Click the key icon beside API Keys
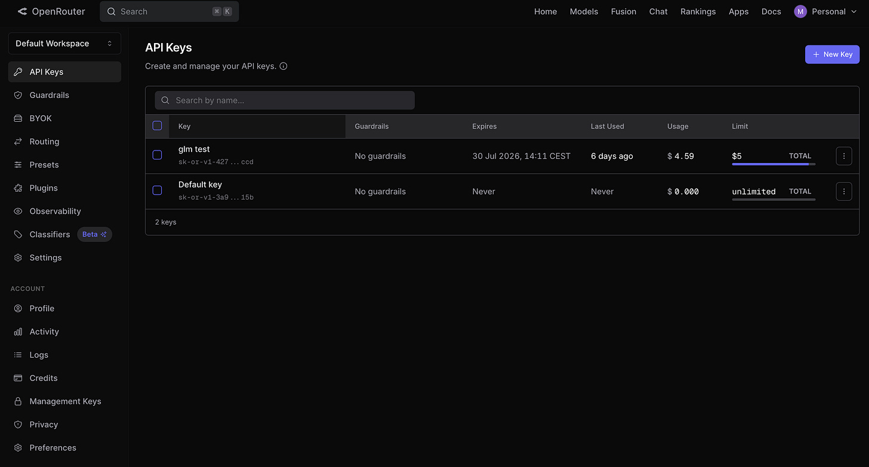869x467 pixels. [x=18, y=72]
